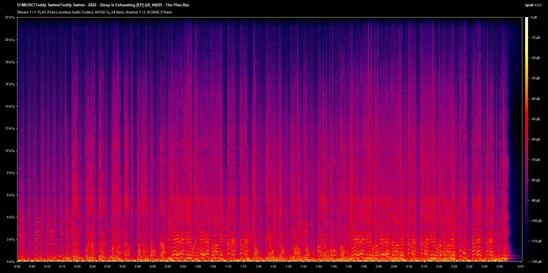Click the 0 дБ top of color scale

534,17
